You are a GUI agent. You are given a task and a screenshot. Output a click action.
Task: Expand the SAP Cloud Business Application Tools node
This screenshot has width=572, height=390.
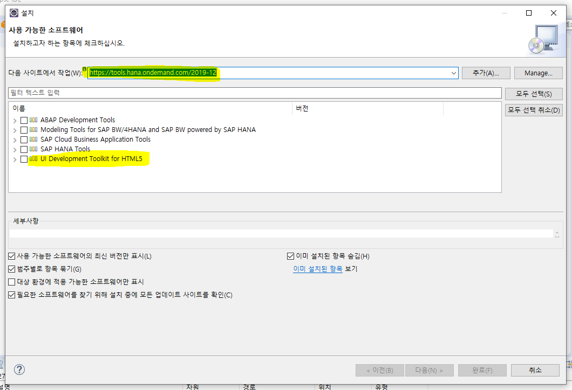[15, 140]
